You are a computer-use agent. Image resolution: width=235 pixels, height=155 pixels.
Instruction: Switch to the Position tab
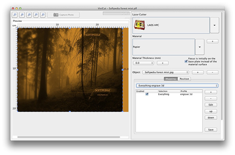(184, 79)
